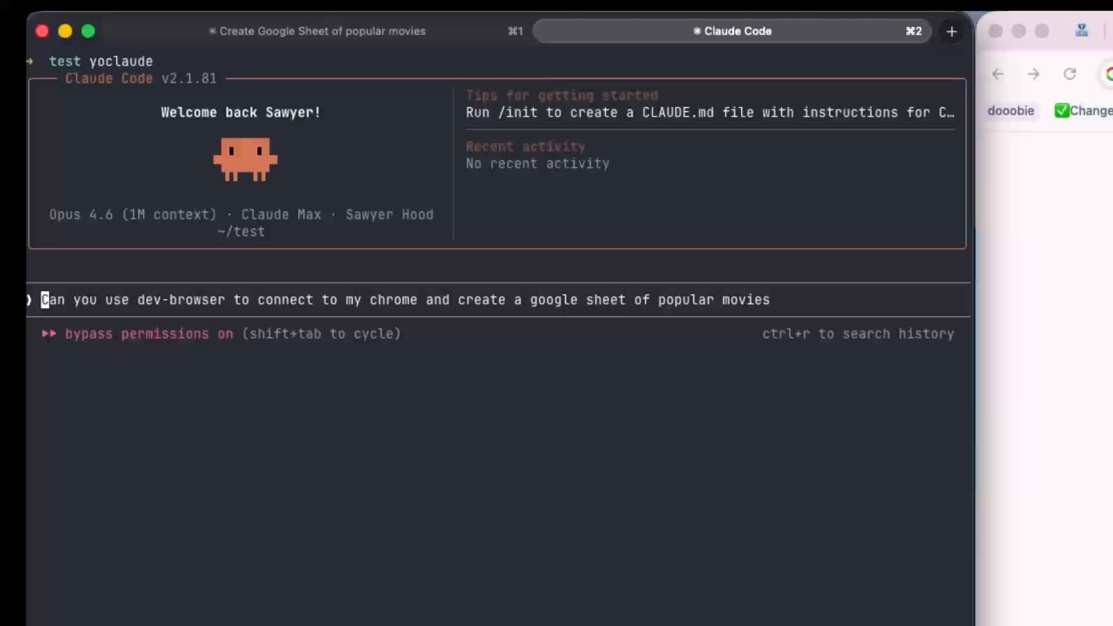Open a new terminal tab with the plus button
Image resolution: width=1113 pixels, height=626 pixels.
[x=952, y=31]
